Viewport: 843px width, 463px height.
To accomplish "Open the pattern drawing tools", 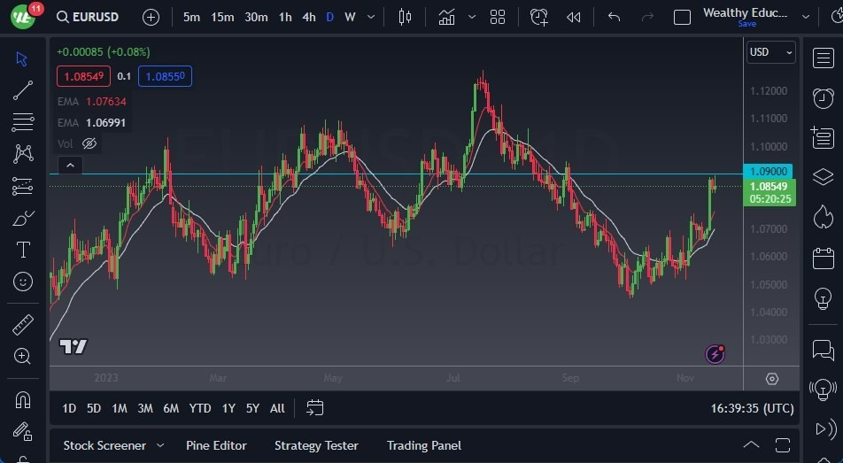I will (x=23, y=154).
